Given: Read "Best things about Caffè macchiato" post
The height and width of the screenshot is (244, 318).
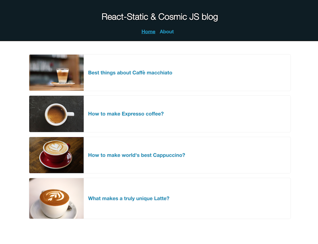Looking at the screenshot, I should pos(130,73).
